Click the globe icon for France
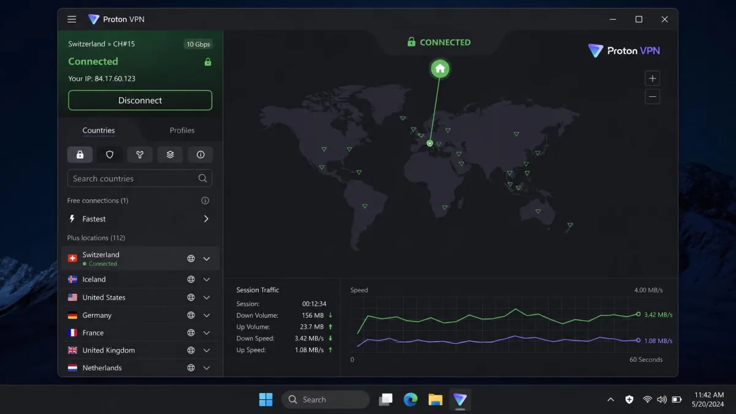The width and height of the screenshot is (736, 414). [191, 332]
